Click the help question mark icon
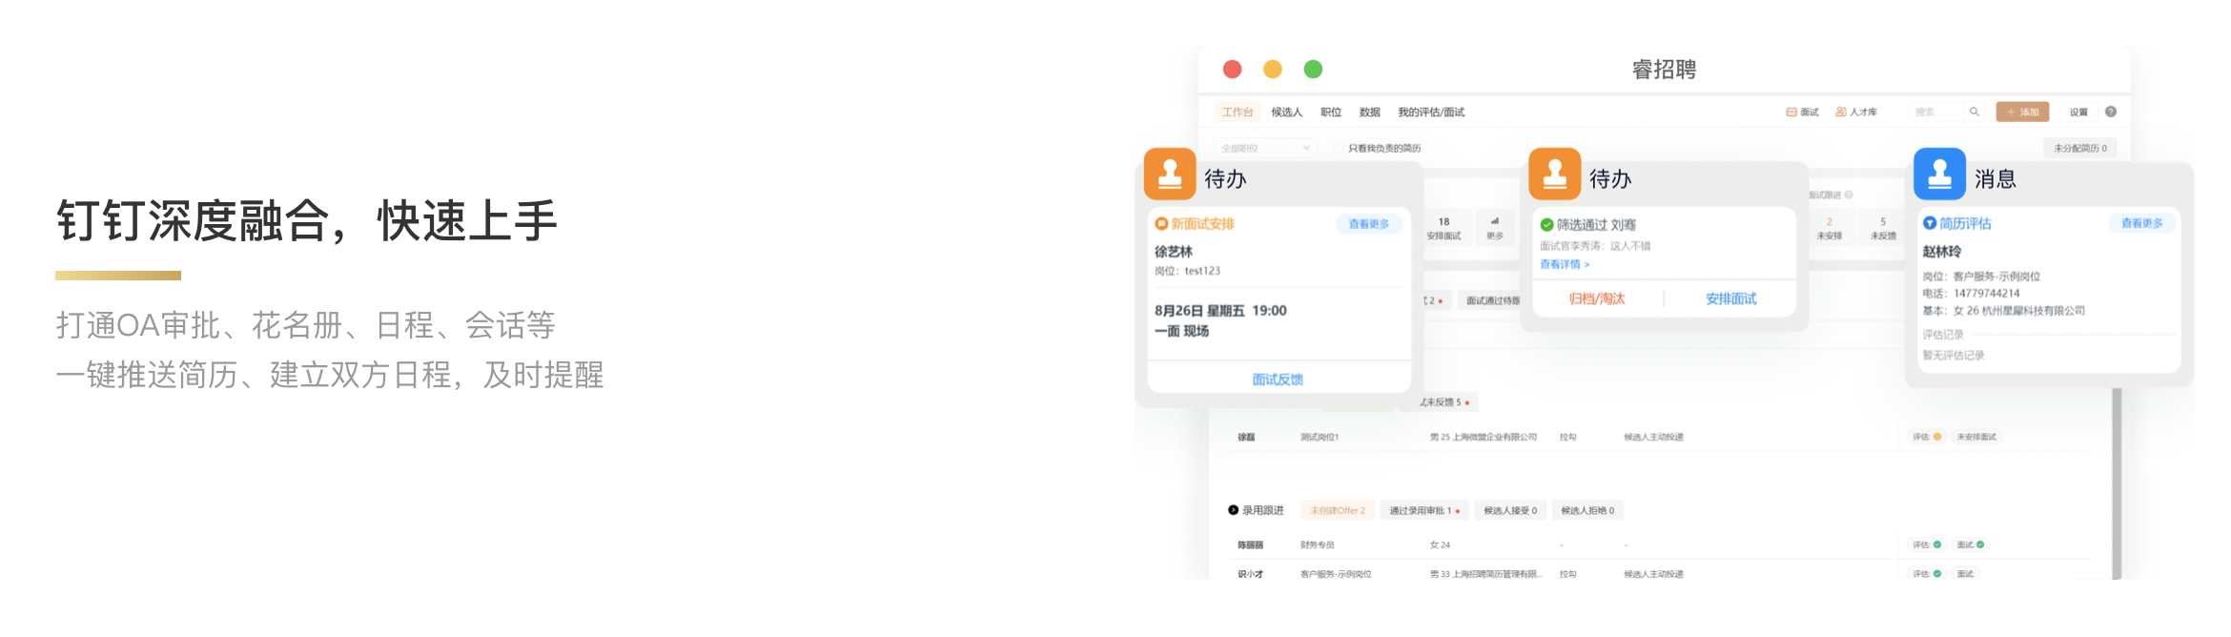The width and height of the screenshot is (2231, 637). pos(2111,112)
